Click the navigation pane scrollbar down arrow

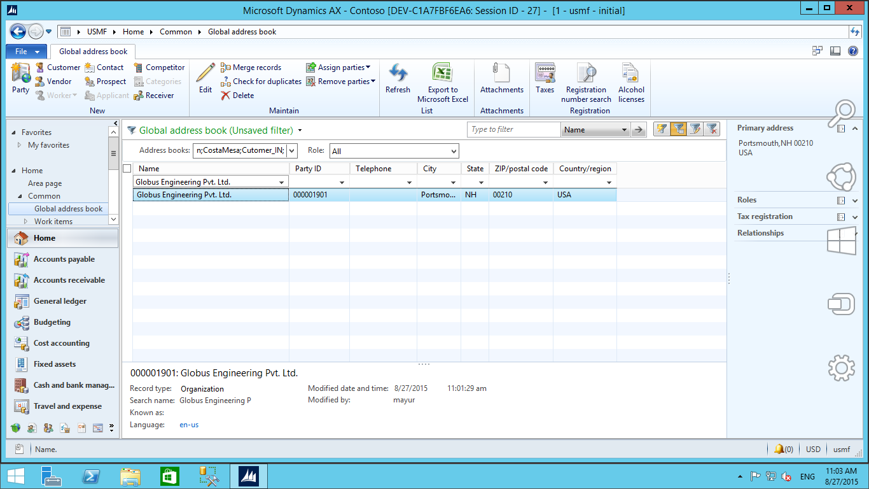coord(114,220)
